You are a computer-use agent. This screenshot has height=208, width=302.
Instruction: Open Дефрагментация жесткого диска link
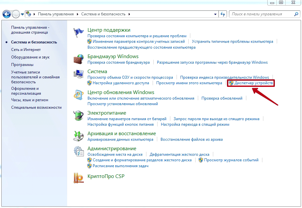(x=179, y=154)
